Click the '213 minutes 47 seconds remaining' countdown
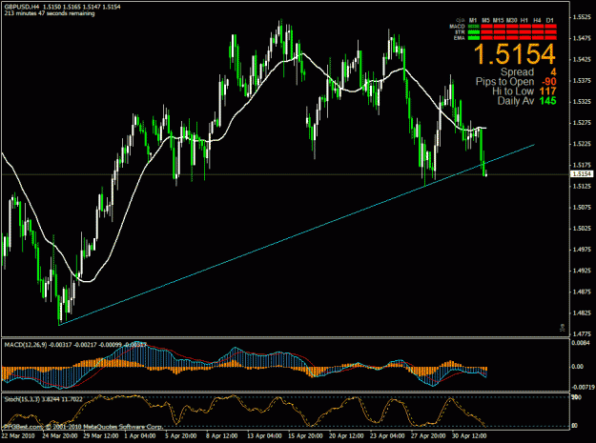Viewport: 596px width, 443px height. (50, 13)
